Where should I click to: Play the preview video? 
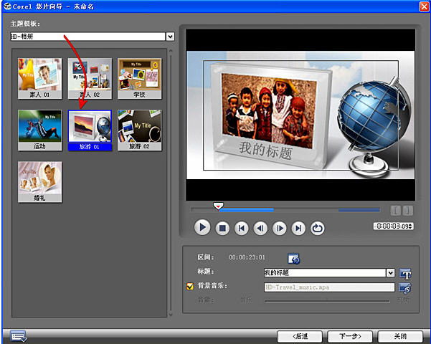pos(202,227)
